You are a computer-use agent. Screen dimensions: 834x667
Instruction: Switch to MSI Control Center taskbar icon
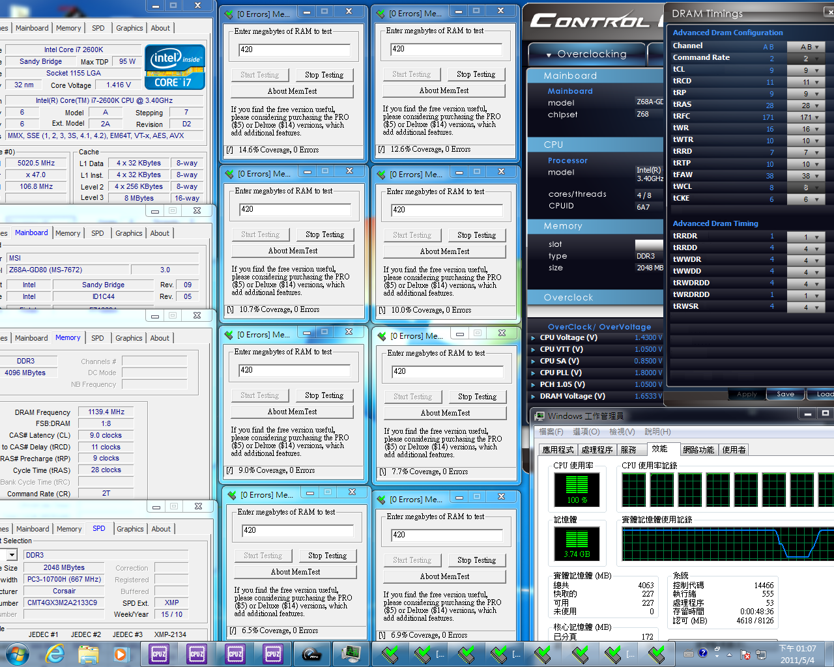click(x=312, y=653)
